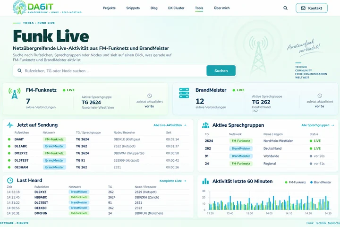The height and width of the screenshot is (227, 340).
Task: Click DM0FUN in Last Heard
Action: (x=41, y=213)
